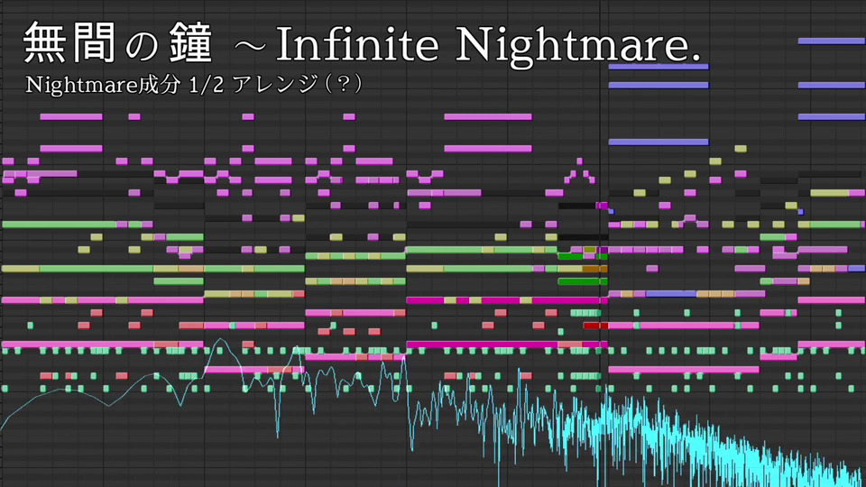Click the subtitle "Nightmare成分 1/2 アレンジ（？）"
Image resolution: width=866 pixels, height=487 pixels.
tap(194, 85)
